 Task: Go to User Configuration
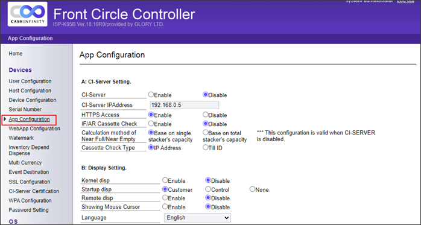point(30,81)
